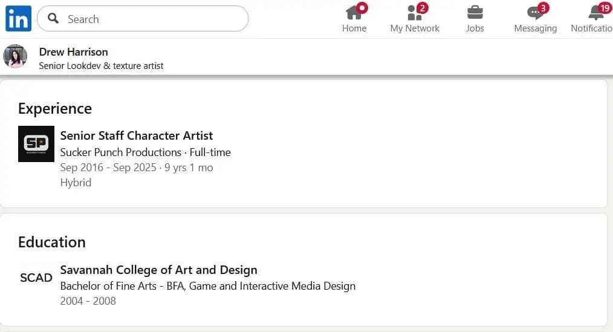Go to the Home feed icon
613x332 pixels.
coord(353,13)
